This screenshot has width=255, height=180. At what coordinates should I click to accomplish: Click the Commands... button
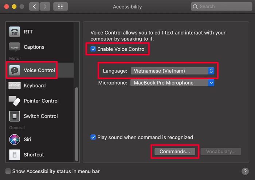[175, 151]
